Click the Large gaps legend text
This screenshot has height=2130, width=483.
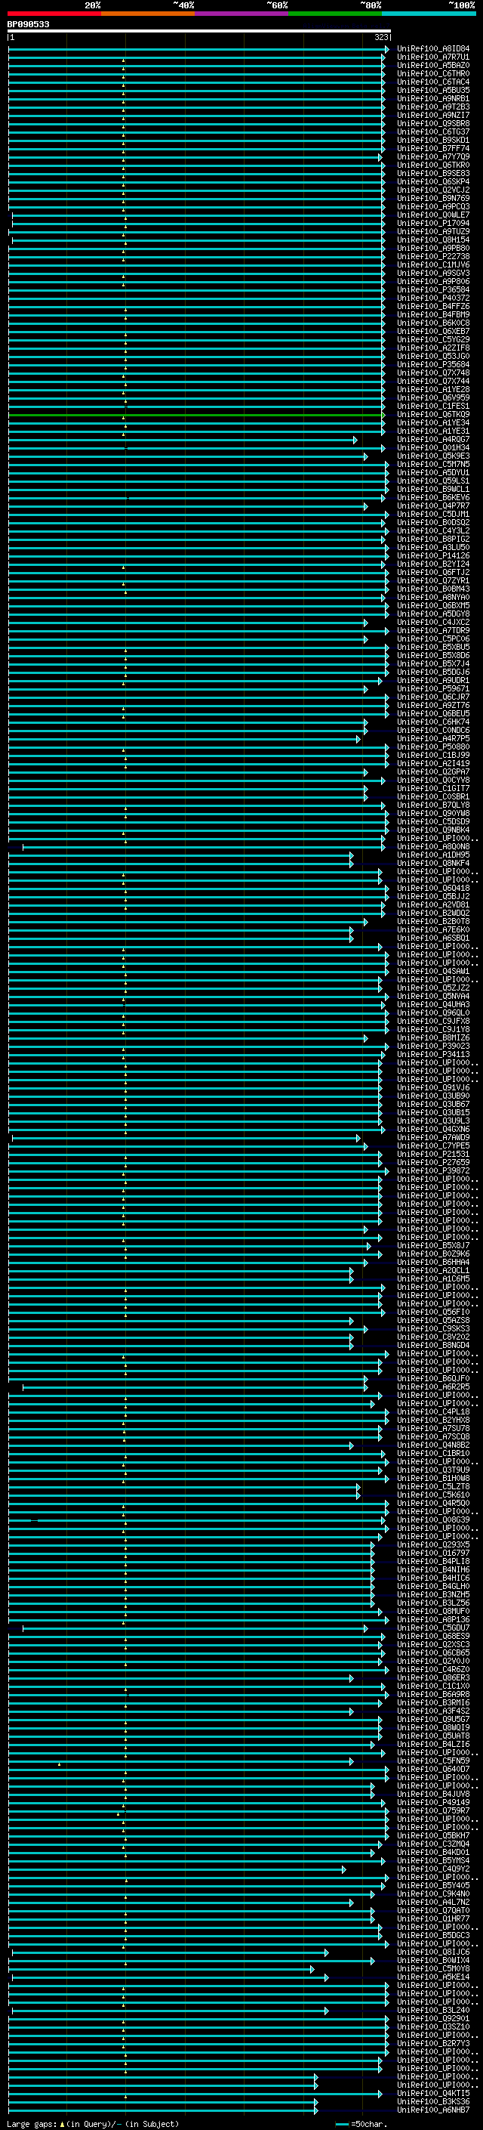point(93,2123)
